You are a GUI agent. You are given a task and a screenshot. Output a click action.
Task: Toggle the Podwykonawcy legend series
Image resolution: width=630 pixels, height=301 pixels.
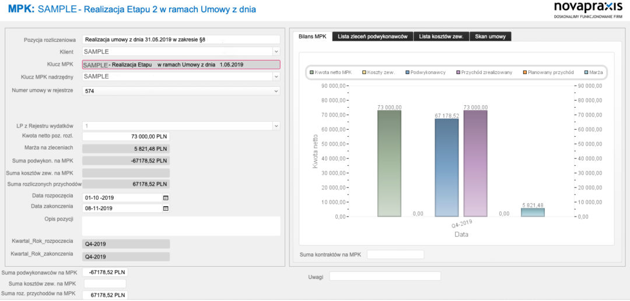(425, 73)
